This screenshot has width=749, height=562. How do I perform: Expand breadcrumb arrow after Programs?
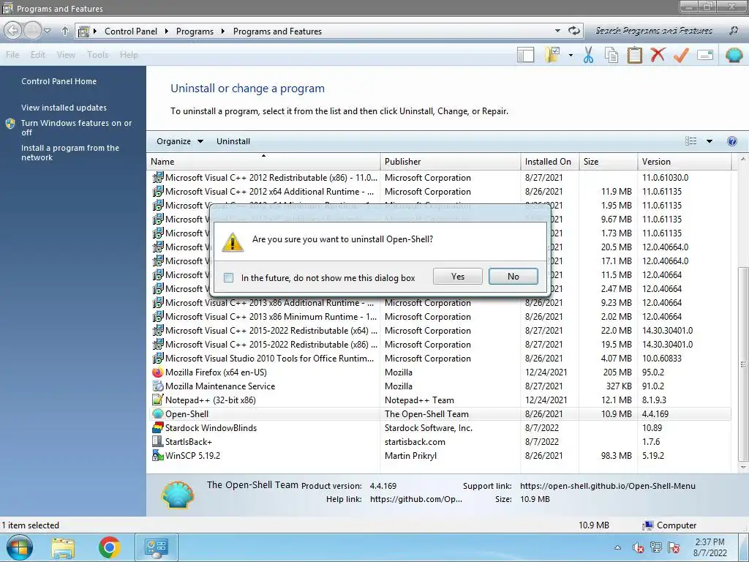222,31
